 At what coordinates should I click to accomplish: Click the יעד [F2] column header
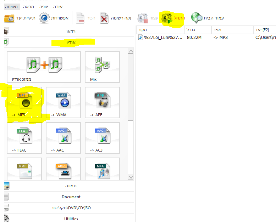pos(265,30)
